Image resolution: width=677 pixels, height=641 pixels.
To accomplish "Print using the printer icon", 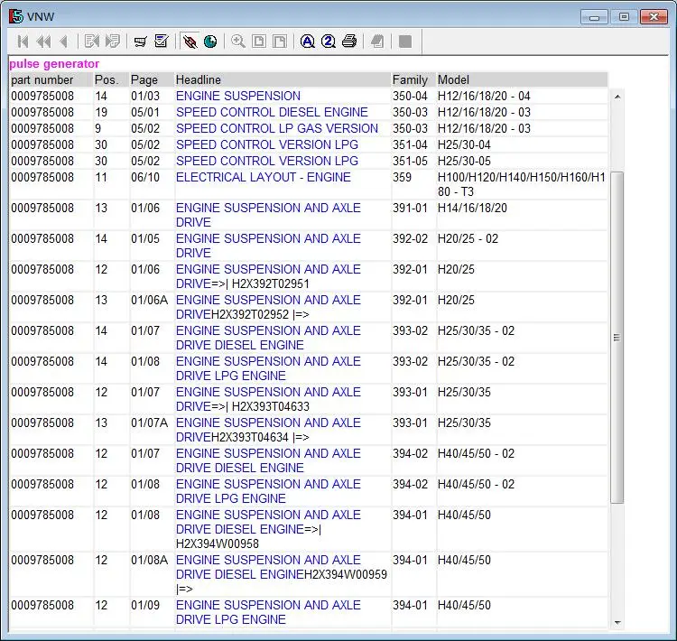I will [349, 42].
